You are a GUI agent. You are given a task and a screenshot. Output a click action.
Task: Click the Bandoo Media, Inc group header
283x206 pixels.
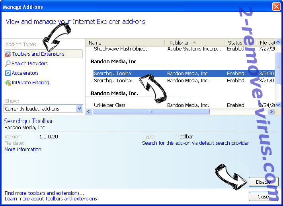point(113,62)
